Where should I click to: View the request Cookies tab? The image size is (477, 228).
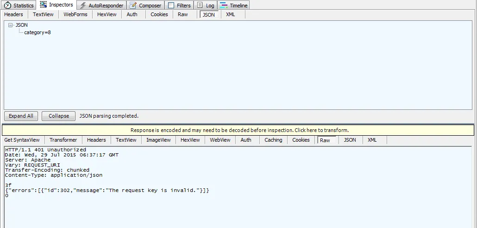(x=159, y=14)
